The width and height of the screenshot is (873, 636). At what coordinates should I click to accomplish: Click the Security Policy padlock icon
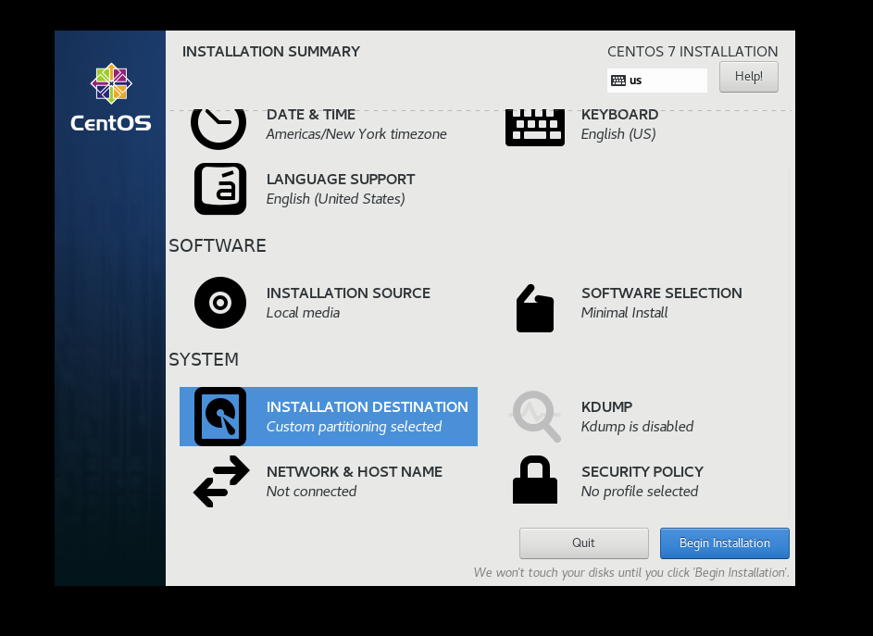pyautogui.click(x=534, y=480)
